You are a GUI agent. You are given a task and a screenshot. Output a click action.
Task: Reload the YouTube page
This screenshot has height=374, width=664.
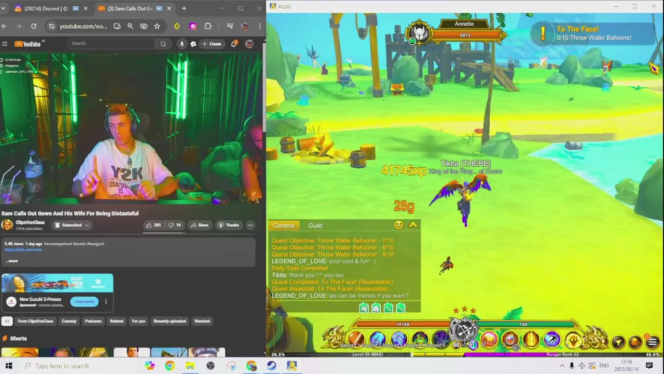pos(34,26)
